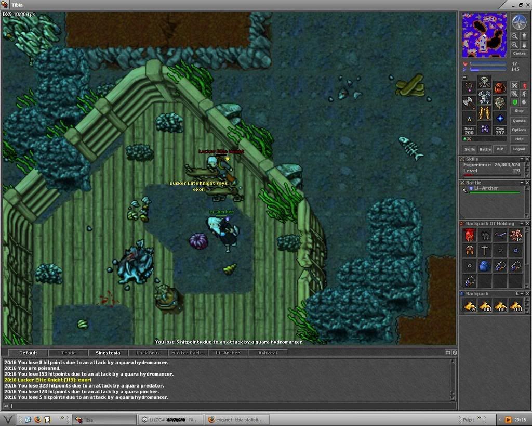Screen dimensions: 532x426
Task: Collapse the inventory panel with minus button
Action: [x=465, y=78]
